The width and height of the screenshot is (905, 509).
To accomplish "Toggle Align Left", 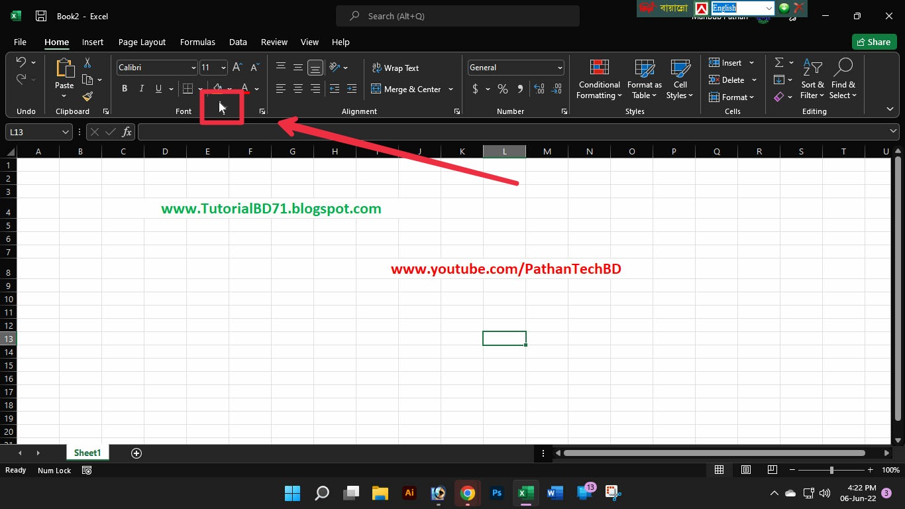I will (281, 89).
